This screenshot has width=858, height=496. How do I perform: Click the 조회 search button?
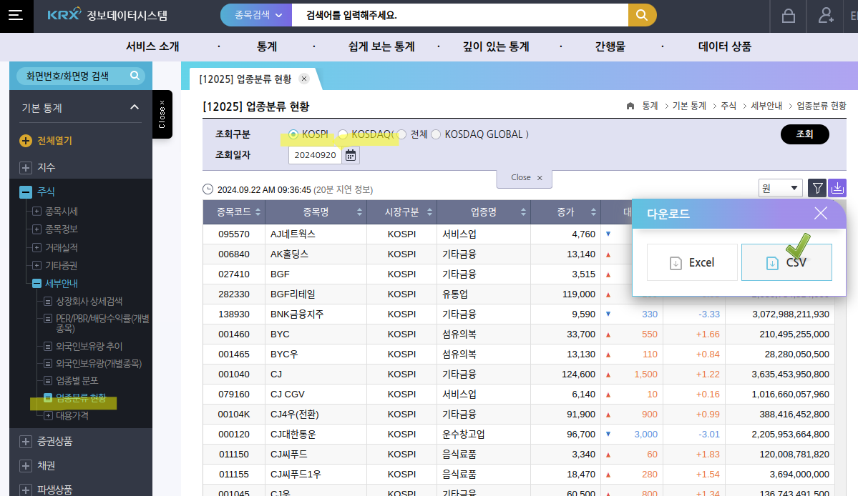point(804,134)
